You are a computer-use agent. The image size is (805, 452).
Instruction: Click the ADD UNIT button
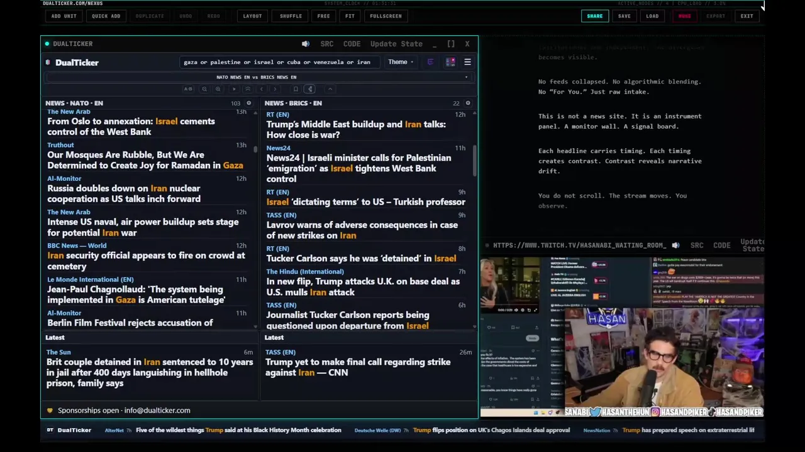[x=64, y=16]
